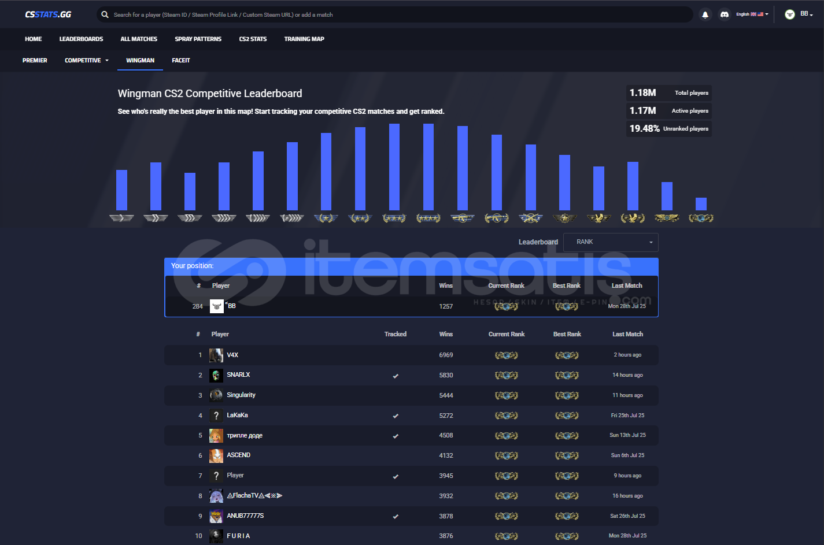Click the 1.18M Total players stat
Image resolution: width=824 pixels, height=545 pixels.
669,93
